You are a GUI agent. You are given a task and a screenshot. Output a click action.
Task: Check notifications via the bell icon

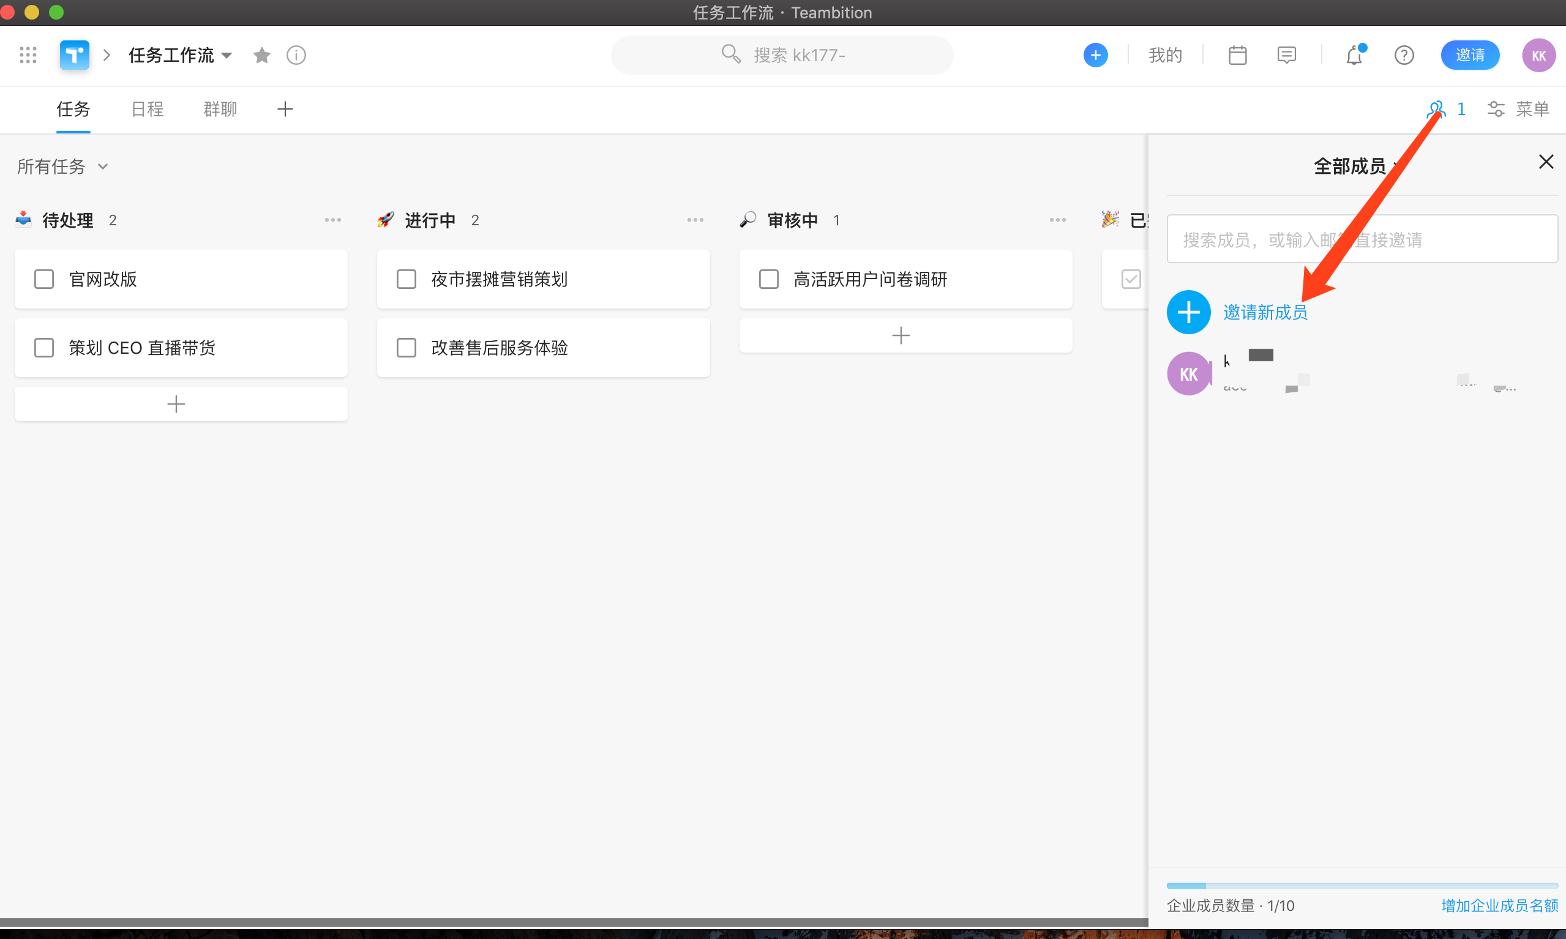coord(1354,56)
